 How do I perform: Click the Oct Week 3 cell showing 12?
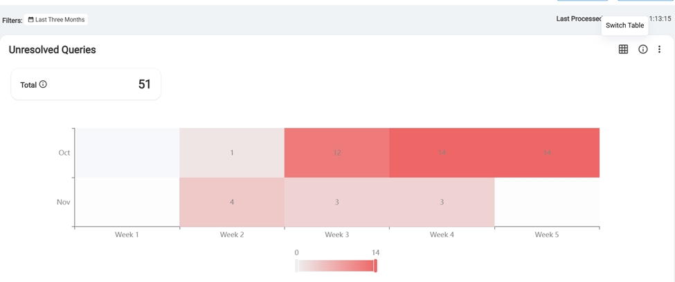tap(337, 153)
